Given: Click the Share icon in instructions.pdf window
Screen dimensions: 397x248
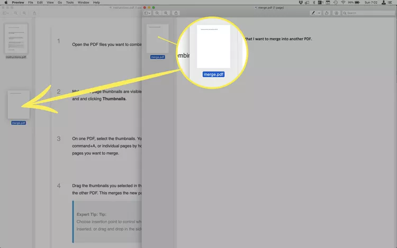Looking at the screenshot, I should 34,13.
